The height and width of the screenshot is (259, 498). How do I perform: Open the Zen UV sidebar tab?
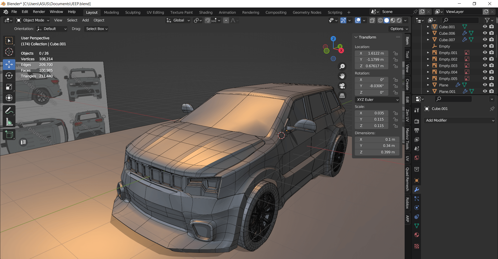coord(407,116)
